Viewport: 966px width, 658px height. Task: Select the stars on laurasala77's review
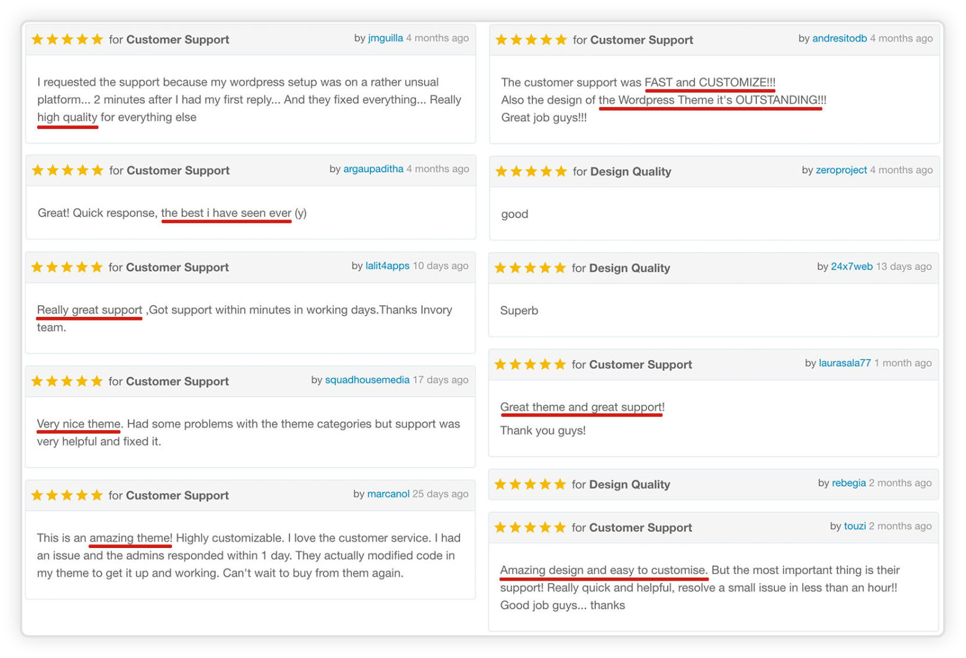[530, 365]
